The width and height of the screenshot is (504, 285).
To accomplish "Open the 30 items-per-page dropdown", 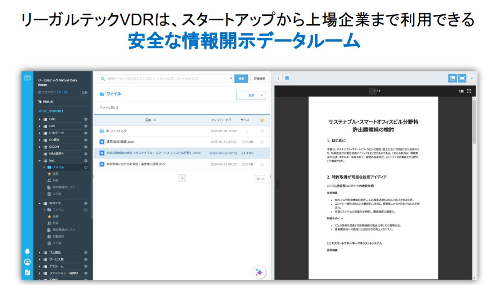I will coord(260,178).
